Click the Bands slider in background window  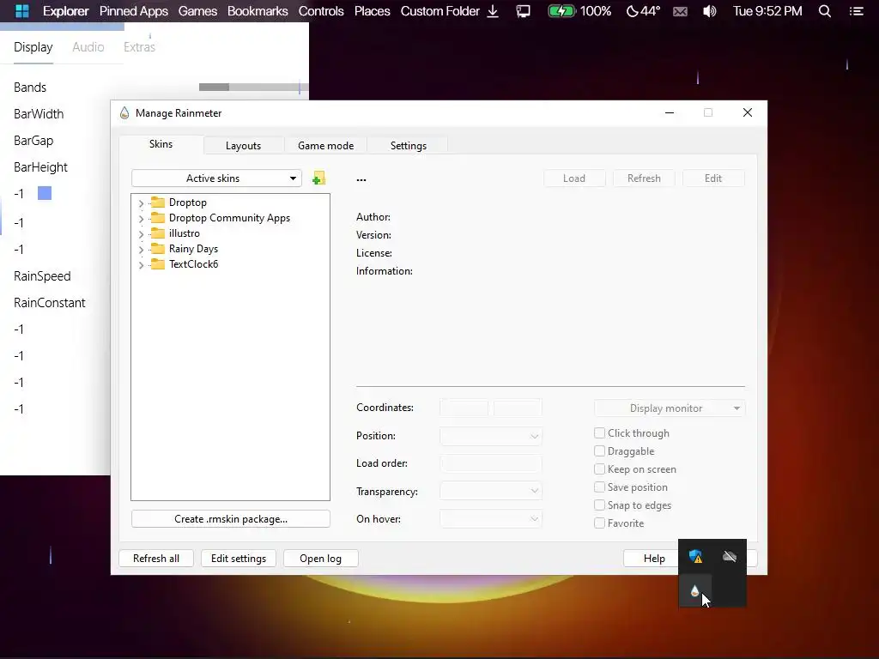(x=253, y=87)
